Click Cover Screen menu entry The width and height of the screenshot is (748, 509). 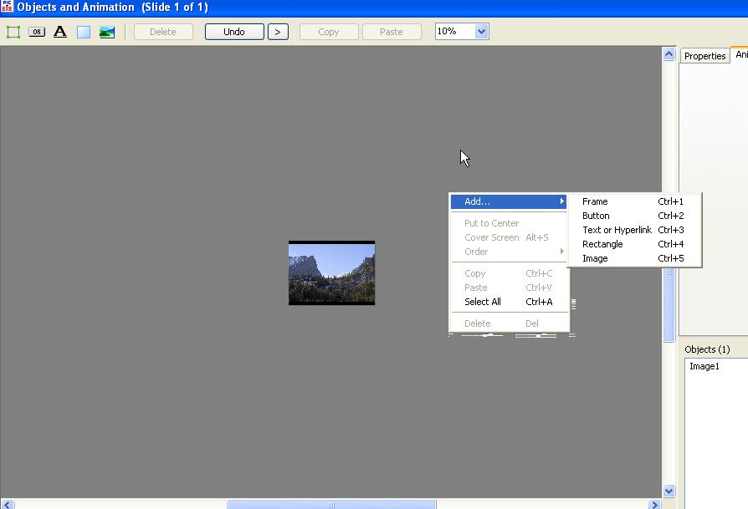(x=509, y=237)
